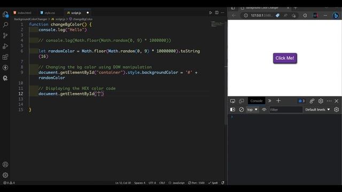
Task: Click the script.js breadcrumb
Action: coord(58,19)
